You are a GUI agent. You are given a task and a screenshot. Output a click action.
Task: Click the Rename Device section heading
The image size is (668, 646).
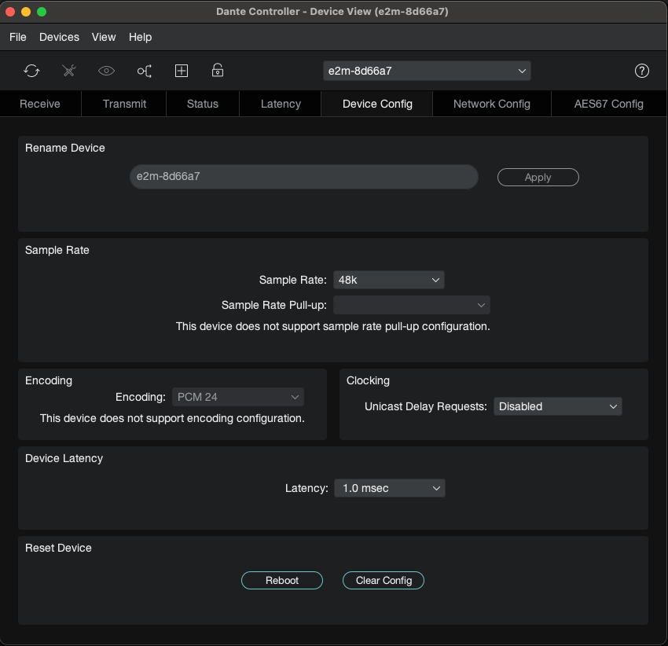pyautogui.click(x=64, y=148)
